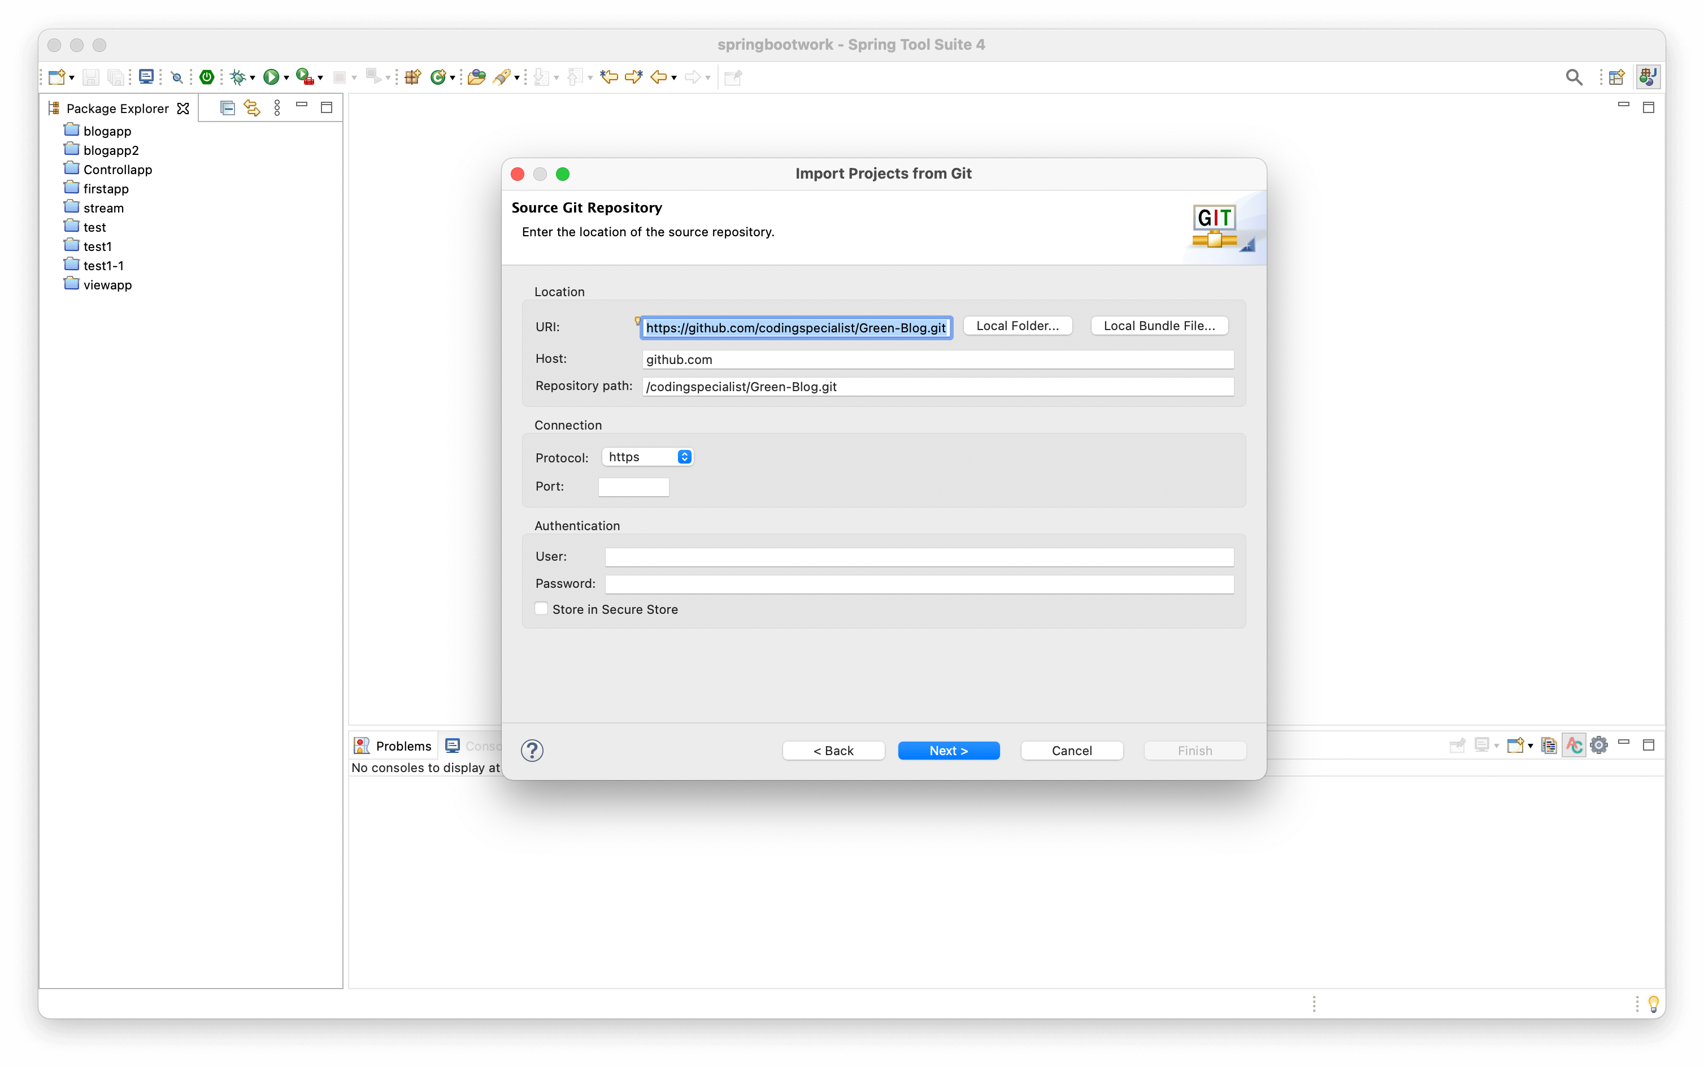Click the Open Console icon in console toolbar
Screen dimensions: 1704x1066
pyautogui.click(x=1515, y=745)
